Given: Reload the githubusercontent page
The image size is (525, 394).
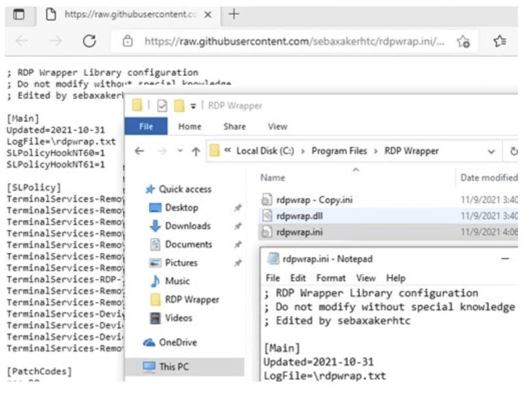Looking at the screenshot, I should (x=89, y=41).
